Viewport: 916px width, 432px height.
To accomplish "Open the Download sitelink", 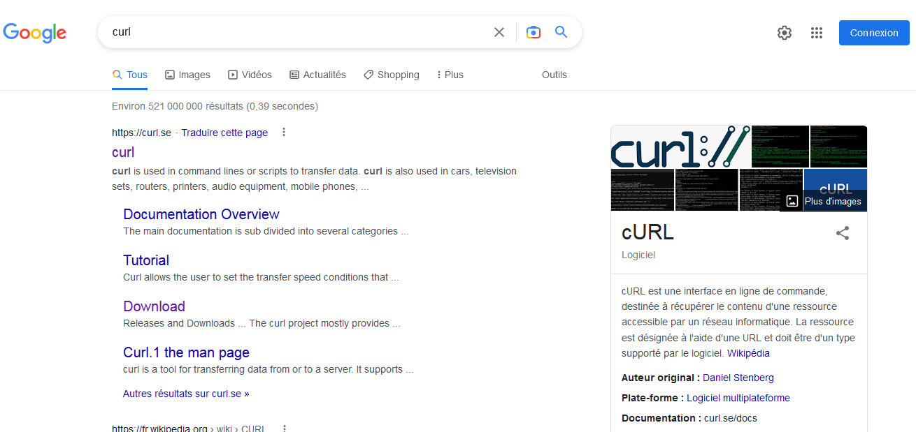I will click(154, 306).
